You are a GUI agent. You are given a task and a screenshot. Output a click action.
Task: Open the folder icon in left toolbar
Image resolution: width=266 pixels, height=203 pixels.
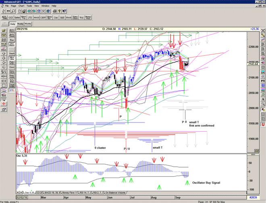coord(3,31)
